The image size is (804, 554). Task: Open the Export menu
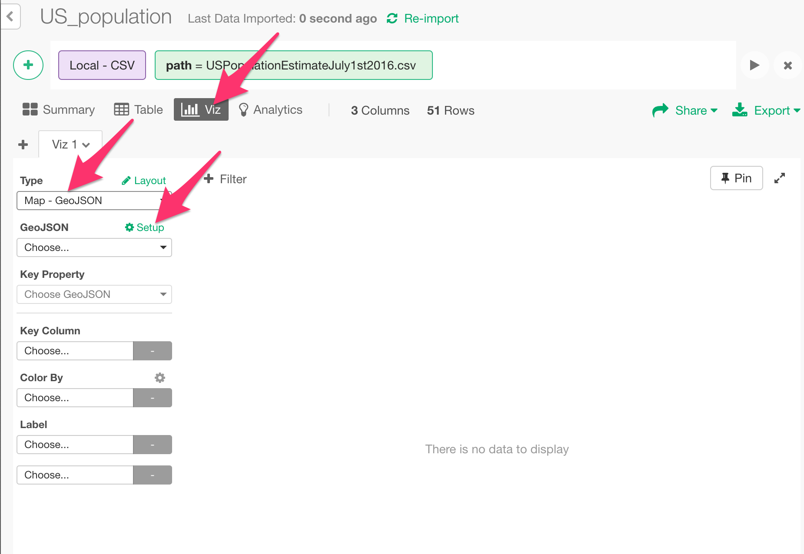coord(766,110)
